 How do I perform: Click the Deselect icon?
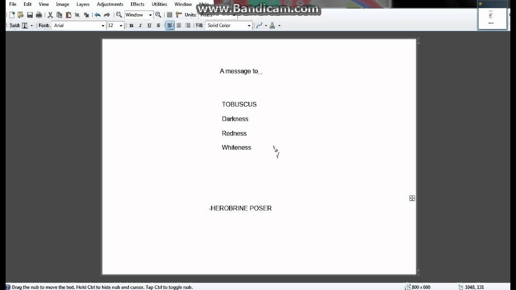tap(86, 15)
